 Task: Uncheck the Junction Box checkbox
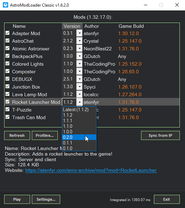[x=8, y=86]
